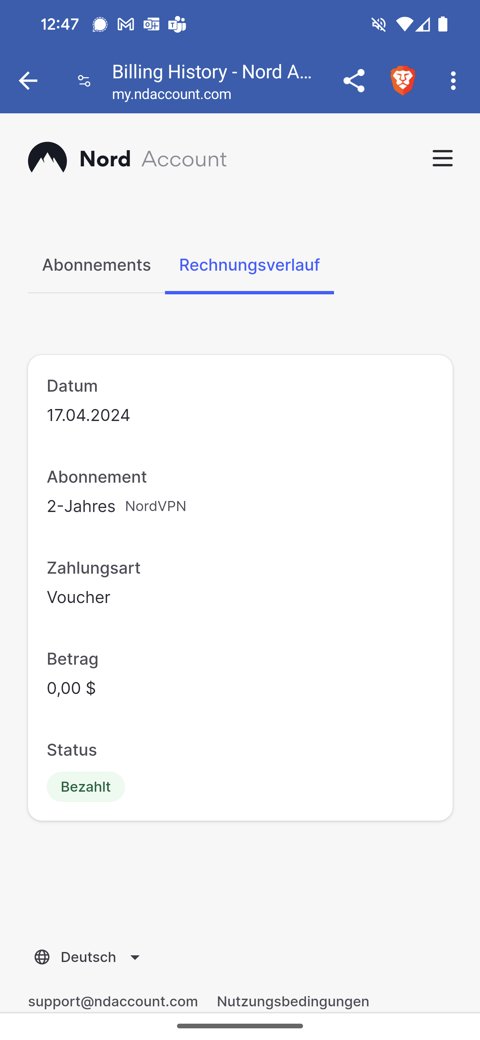Tap the 2-Jahres NordVPN subscription entry
This screenshot has height=1040, width=480.
pyautogui.click(x=116, y=506)
